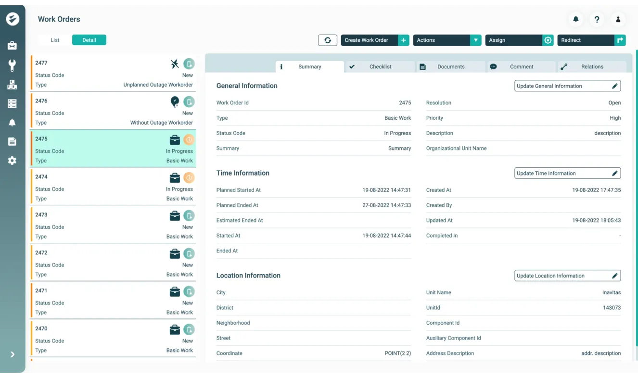Select work order 2474 from the list
Screen dimensions: 638x378
[x=113, y=187]
